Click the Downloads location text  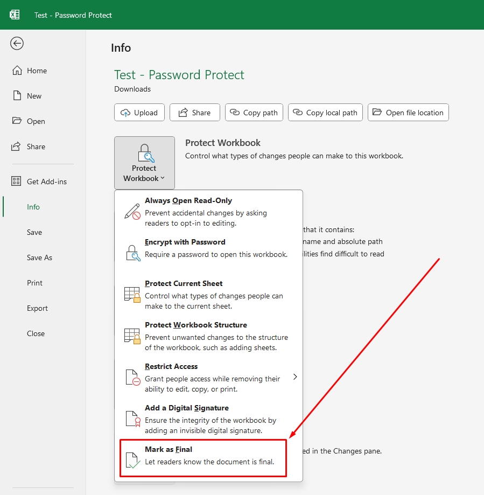click(132, 89)
